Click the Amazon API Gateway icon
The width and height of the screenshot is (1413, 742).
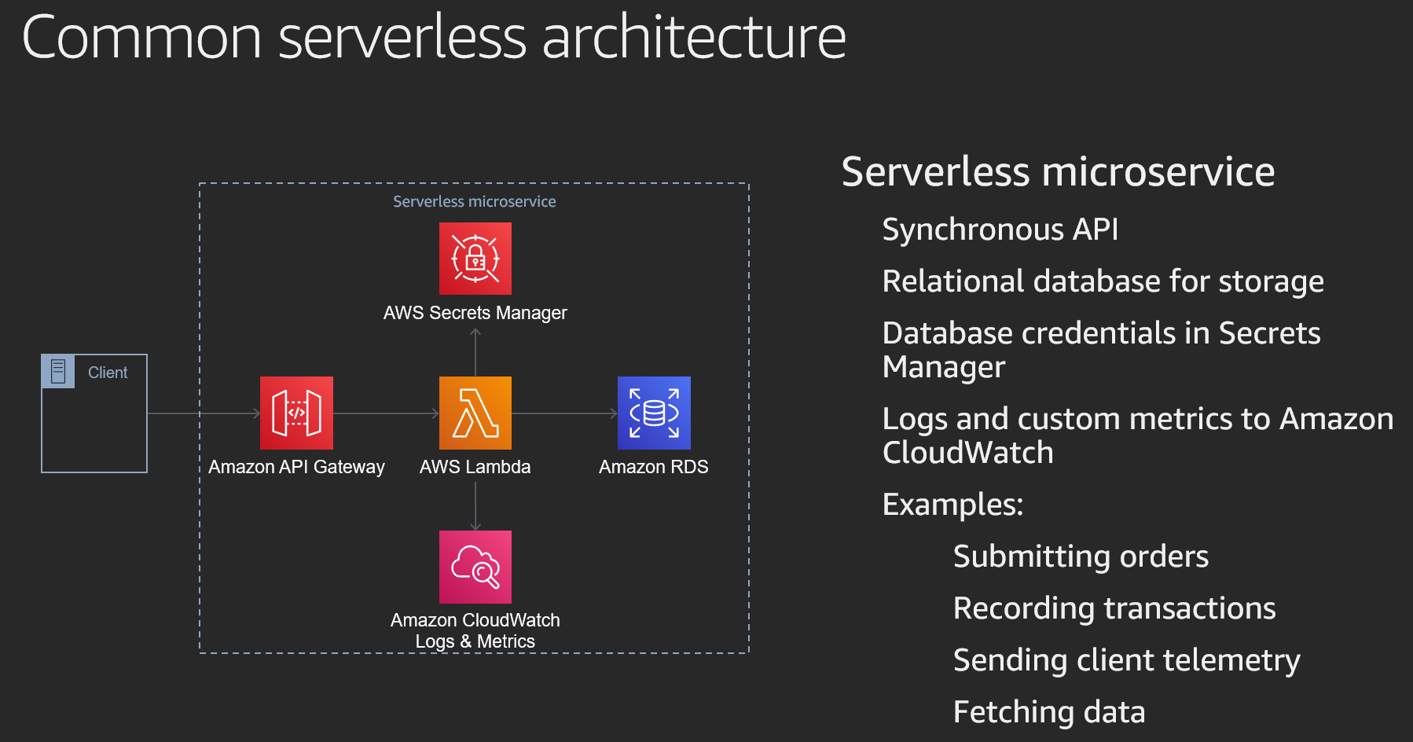pos(296,413)
